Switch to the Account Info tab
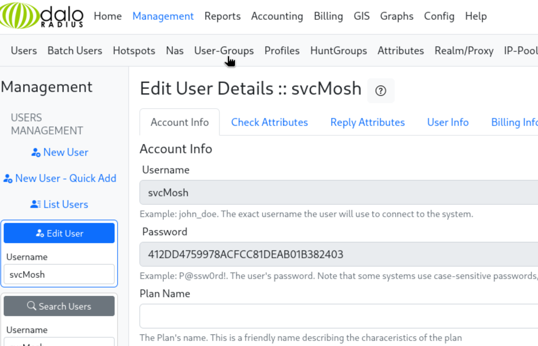538x346 pixels. pyautogui.click(x=180, y=122)
